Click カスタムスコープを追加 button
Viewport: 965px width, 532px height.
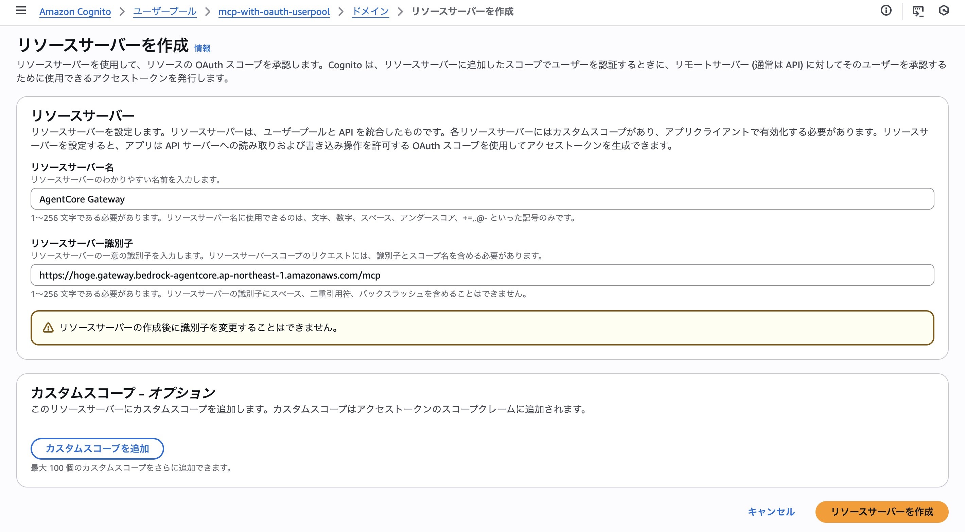click(x=97, y=448)
